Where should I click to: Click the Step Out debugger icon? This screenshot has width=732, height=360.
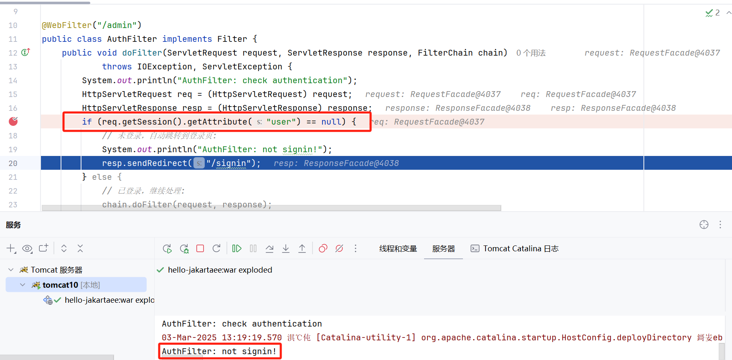pyautogui.click(x=302, y=249)
